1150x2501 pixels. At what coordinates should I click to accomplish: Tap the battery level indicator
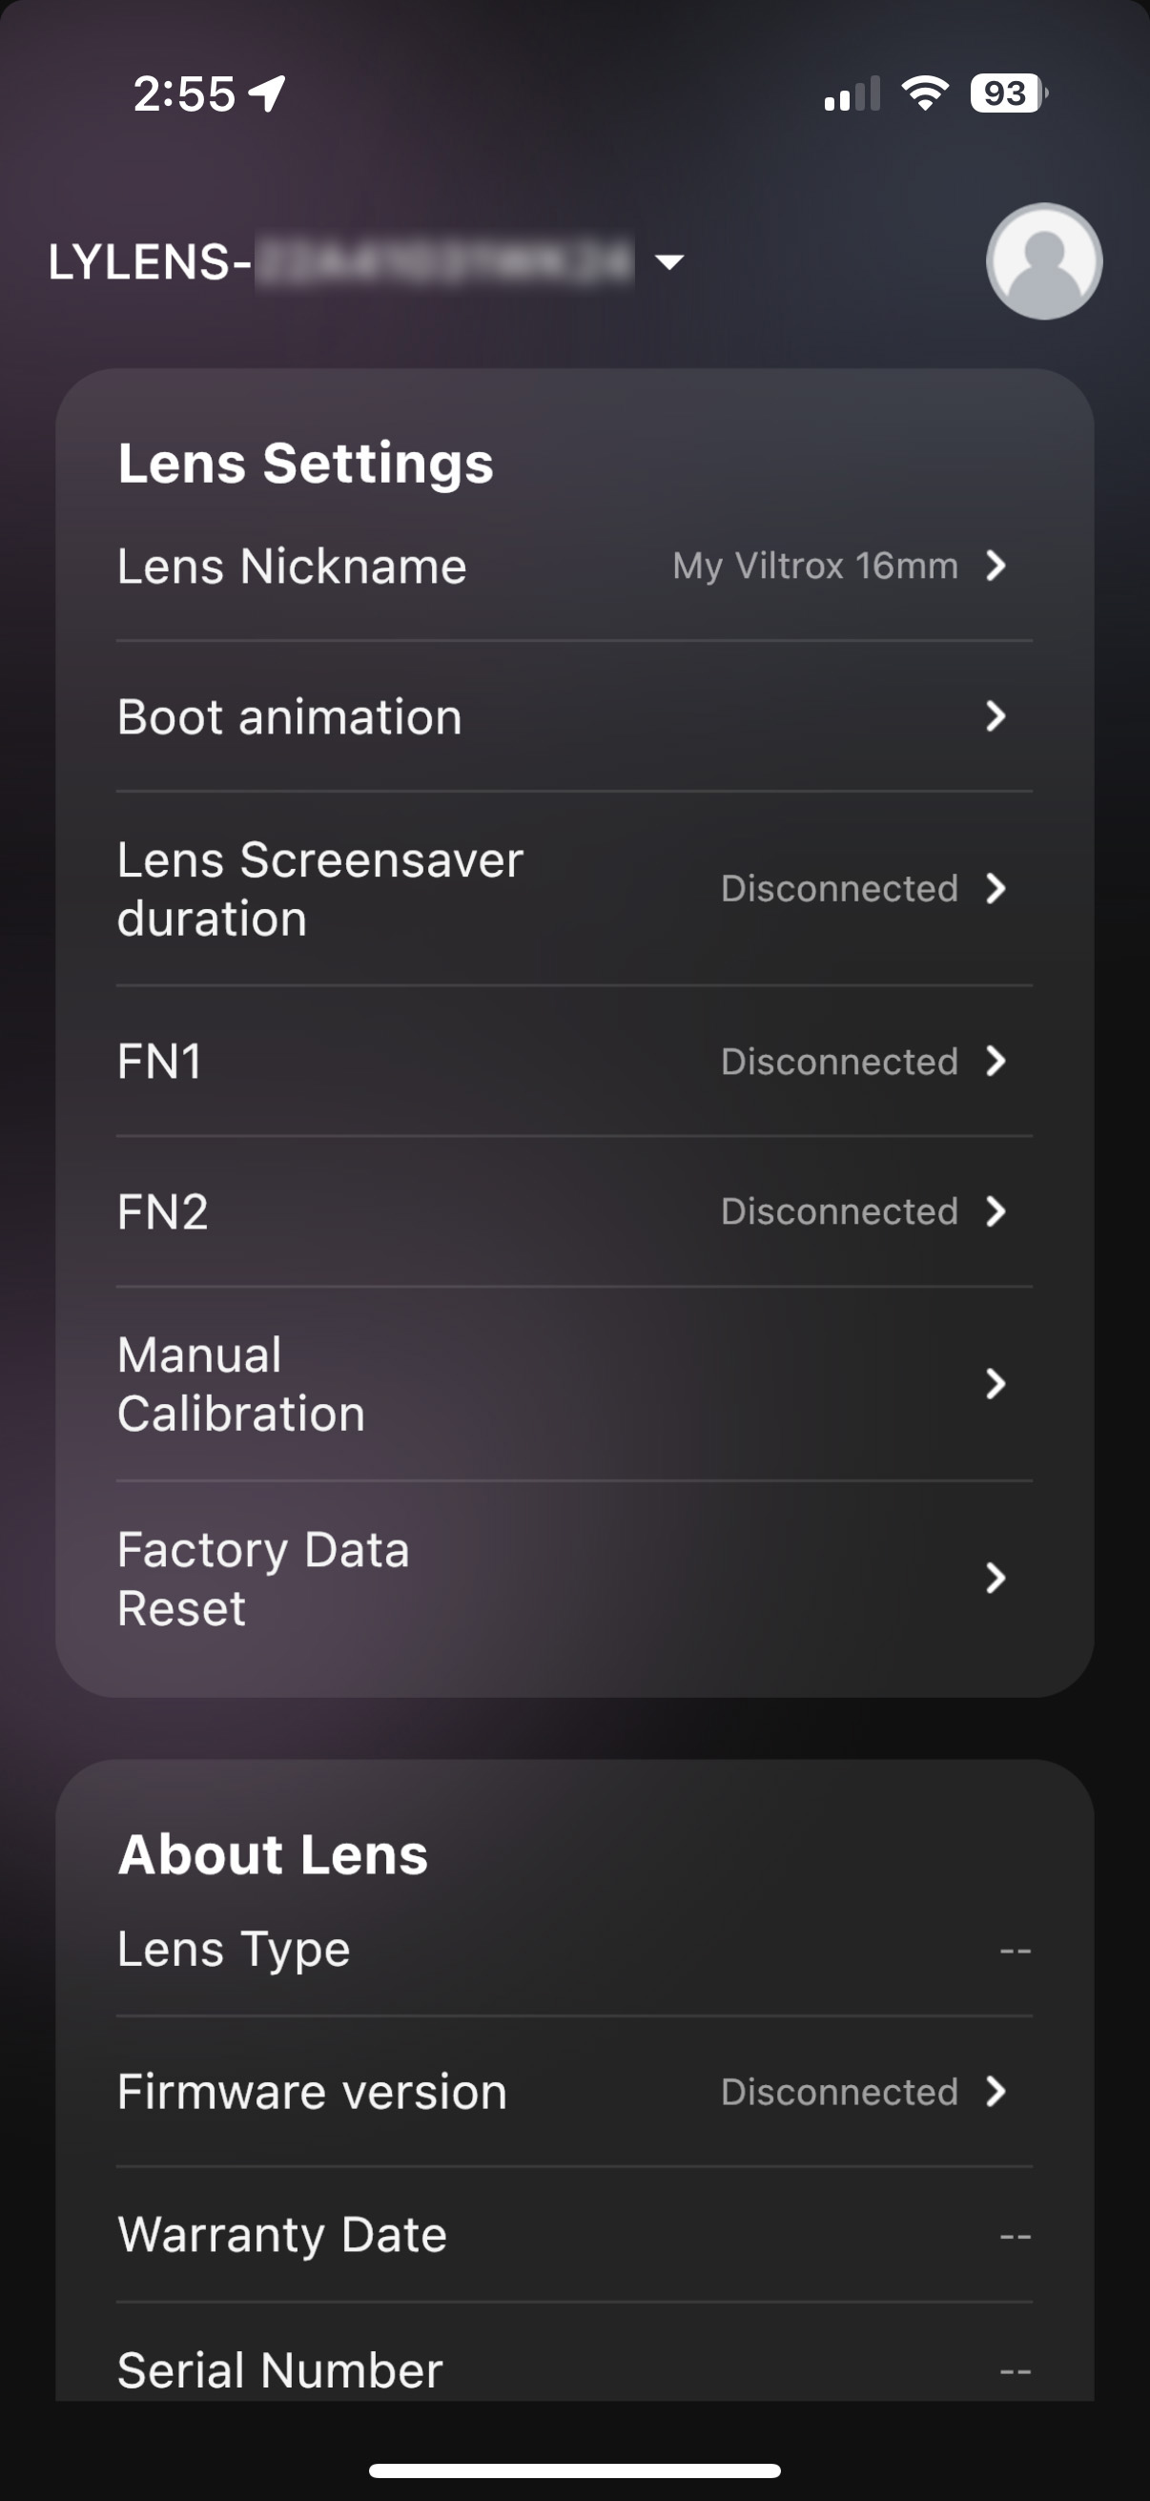[x=1008, y=93]
